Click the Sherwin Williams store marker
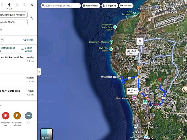This screenshot has width=187, height=140. (x=140, y=41)
